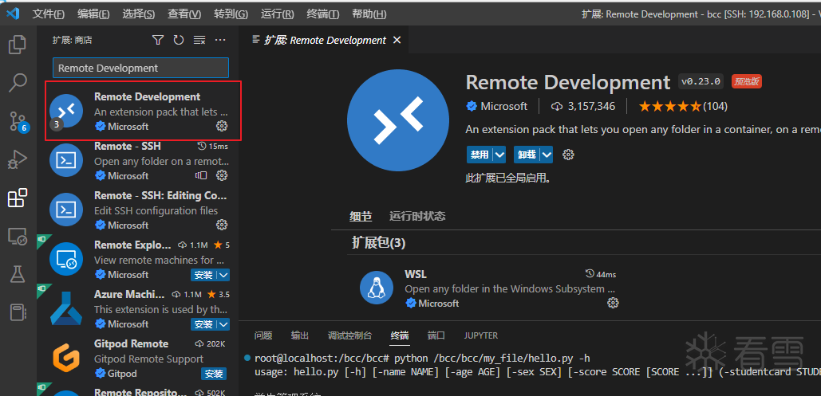This screenshot has width=821, height=396.
Task: Click the 禁用 disable button
Action: pos(480,155)
